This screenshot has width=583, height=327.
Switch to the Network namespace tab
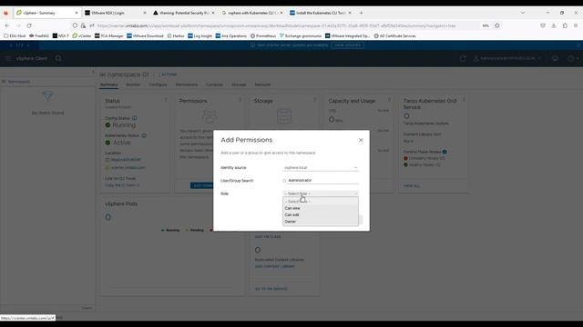(x=262, y=84)
